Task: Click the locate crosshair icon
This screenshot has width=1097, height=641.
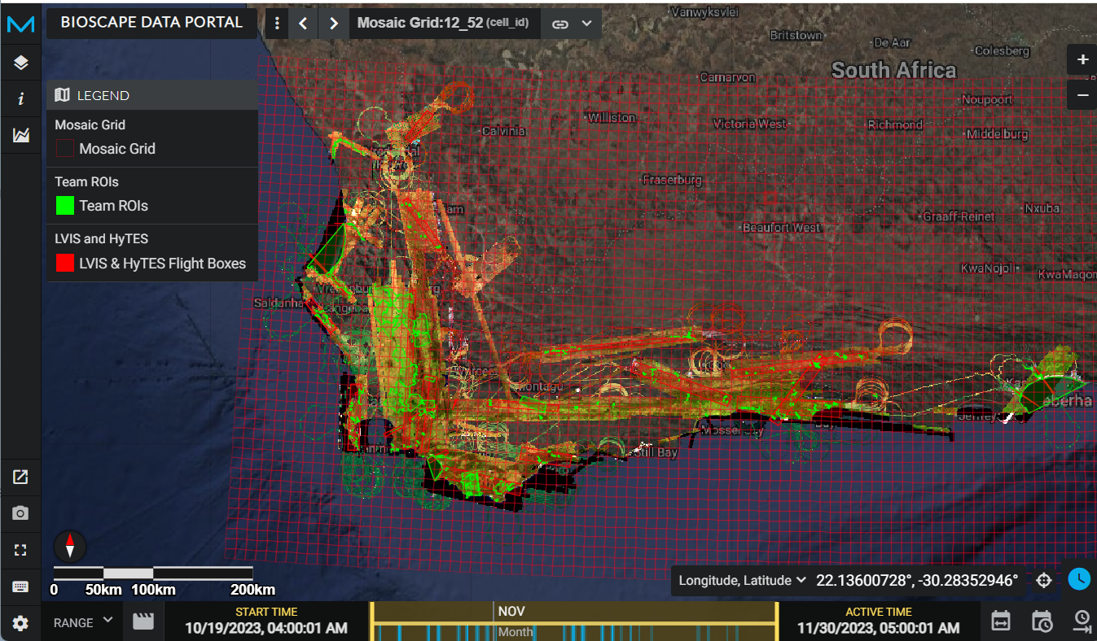Action: [x=1044, y=580]
